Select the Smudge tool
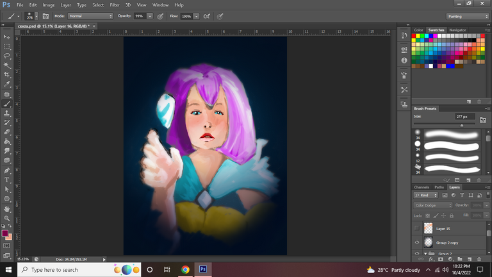The image size is (492, 277). [6, 151]
